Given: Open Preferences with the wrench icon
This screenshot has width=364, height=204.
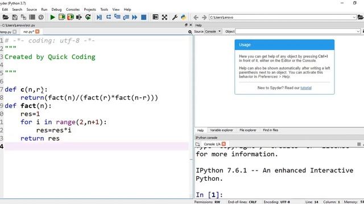Looking at the screenshot, I should coord(175,17).
